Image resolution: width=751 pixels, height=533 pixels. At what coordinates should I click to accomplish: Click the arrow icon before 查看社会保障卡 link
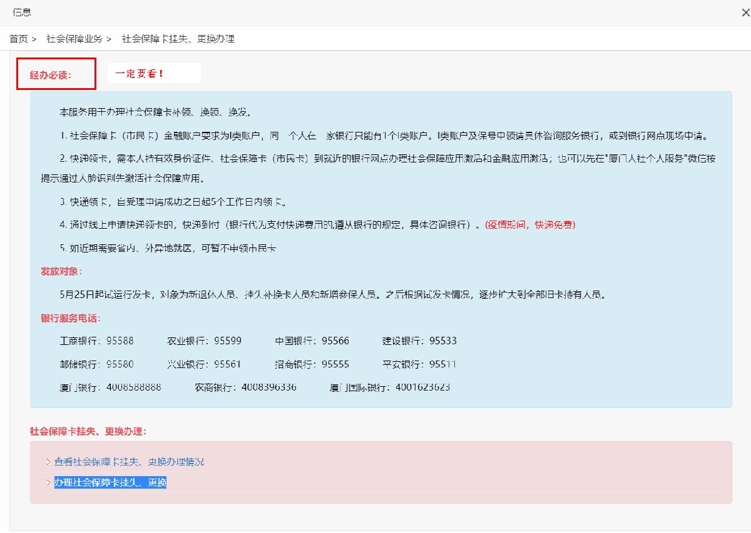tap(48, 462)
